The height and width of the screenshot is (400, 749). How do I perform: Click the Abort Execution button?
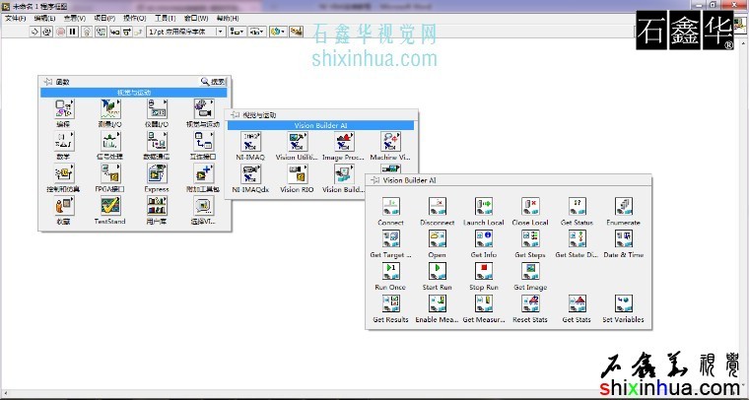[x=60, y=32]
